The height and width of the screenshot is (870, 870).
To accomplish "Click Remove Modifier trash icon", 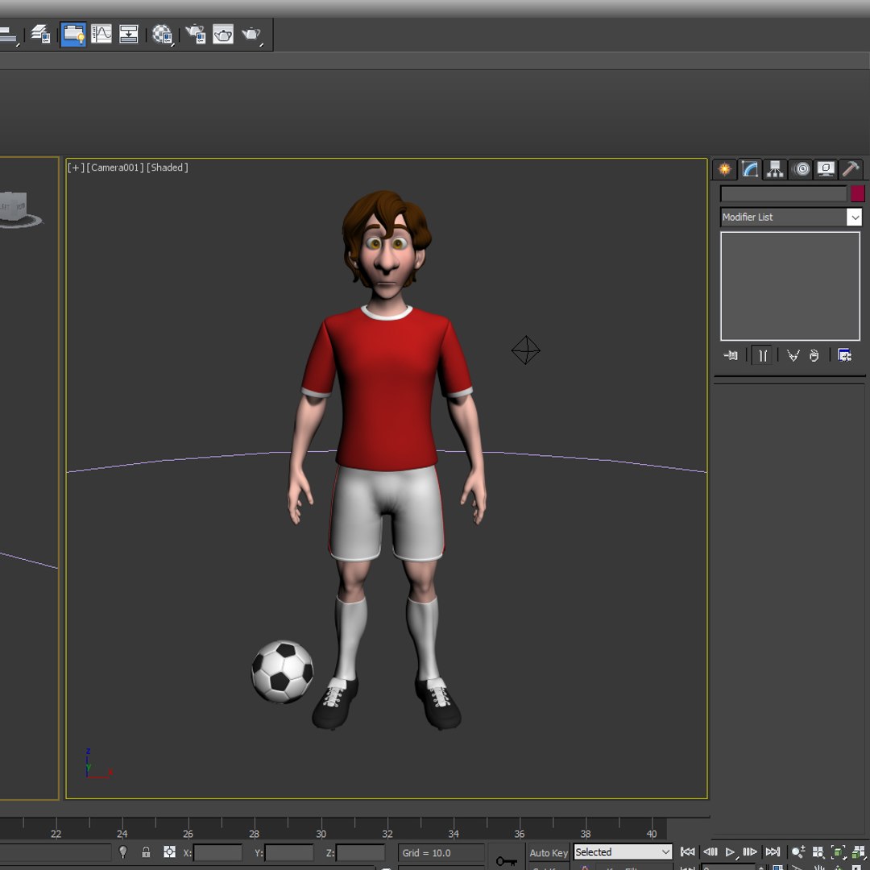I will click(814, 356).
